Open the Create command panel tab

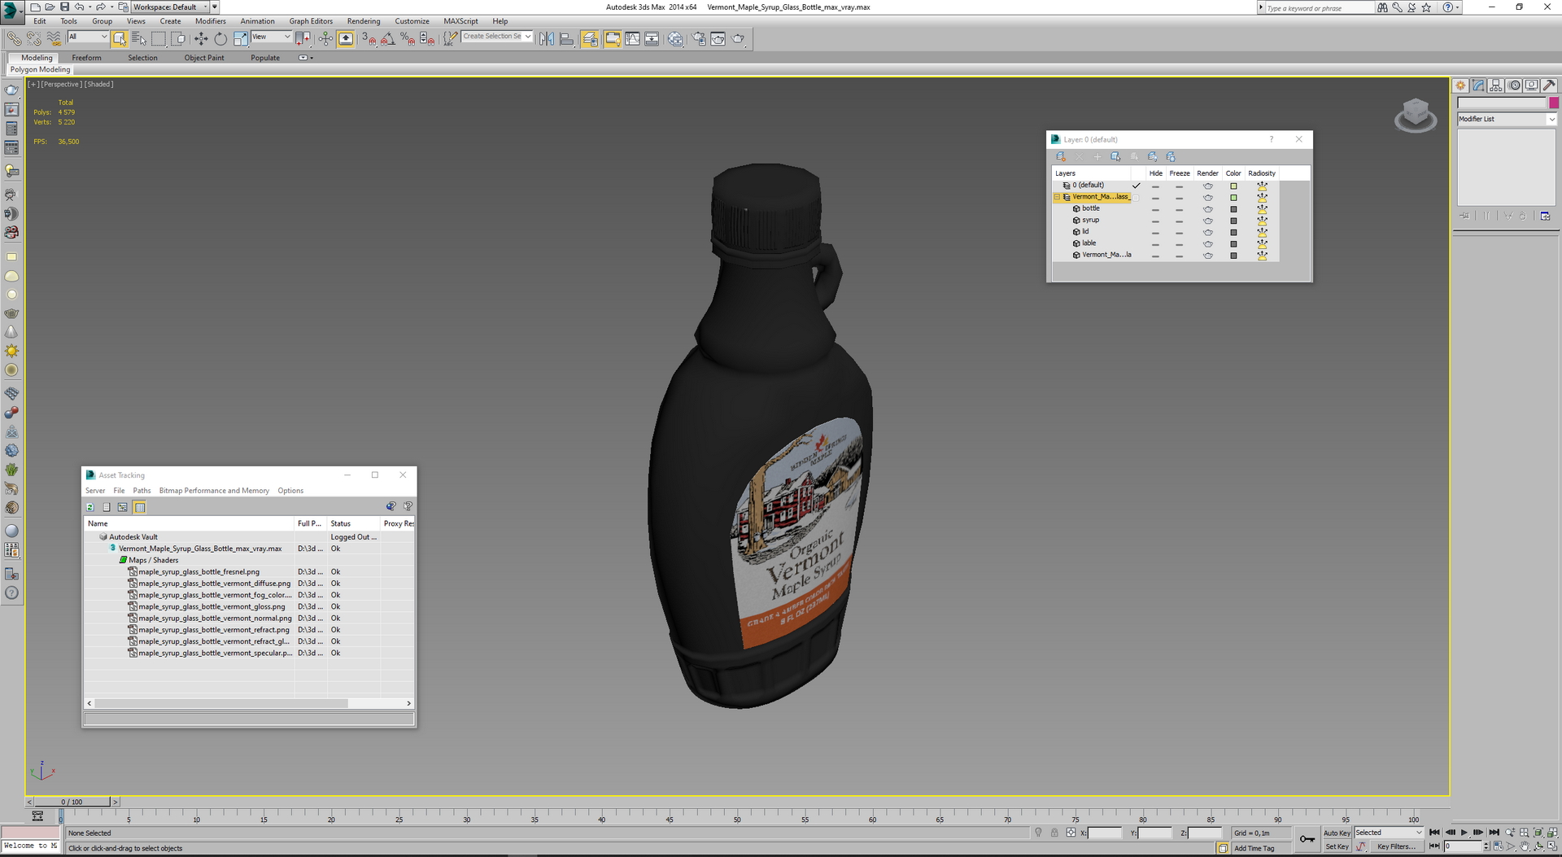tap(1461, 85)
